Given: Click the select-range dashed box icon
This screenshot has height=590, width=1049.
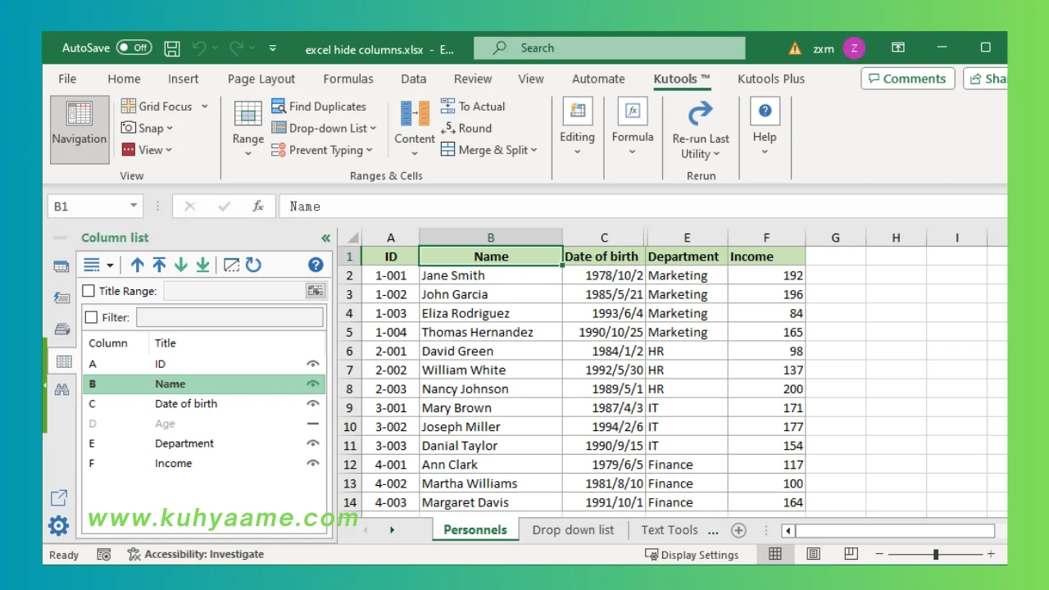Looking at the screenshot, I should pos(231,265).
